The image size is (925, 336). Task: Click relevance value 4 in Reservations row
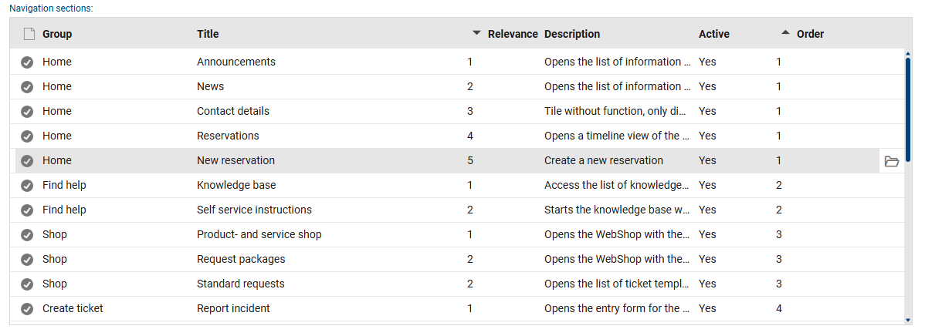tap(470, 136)
